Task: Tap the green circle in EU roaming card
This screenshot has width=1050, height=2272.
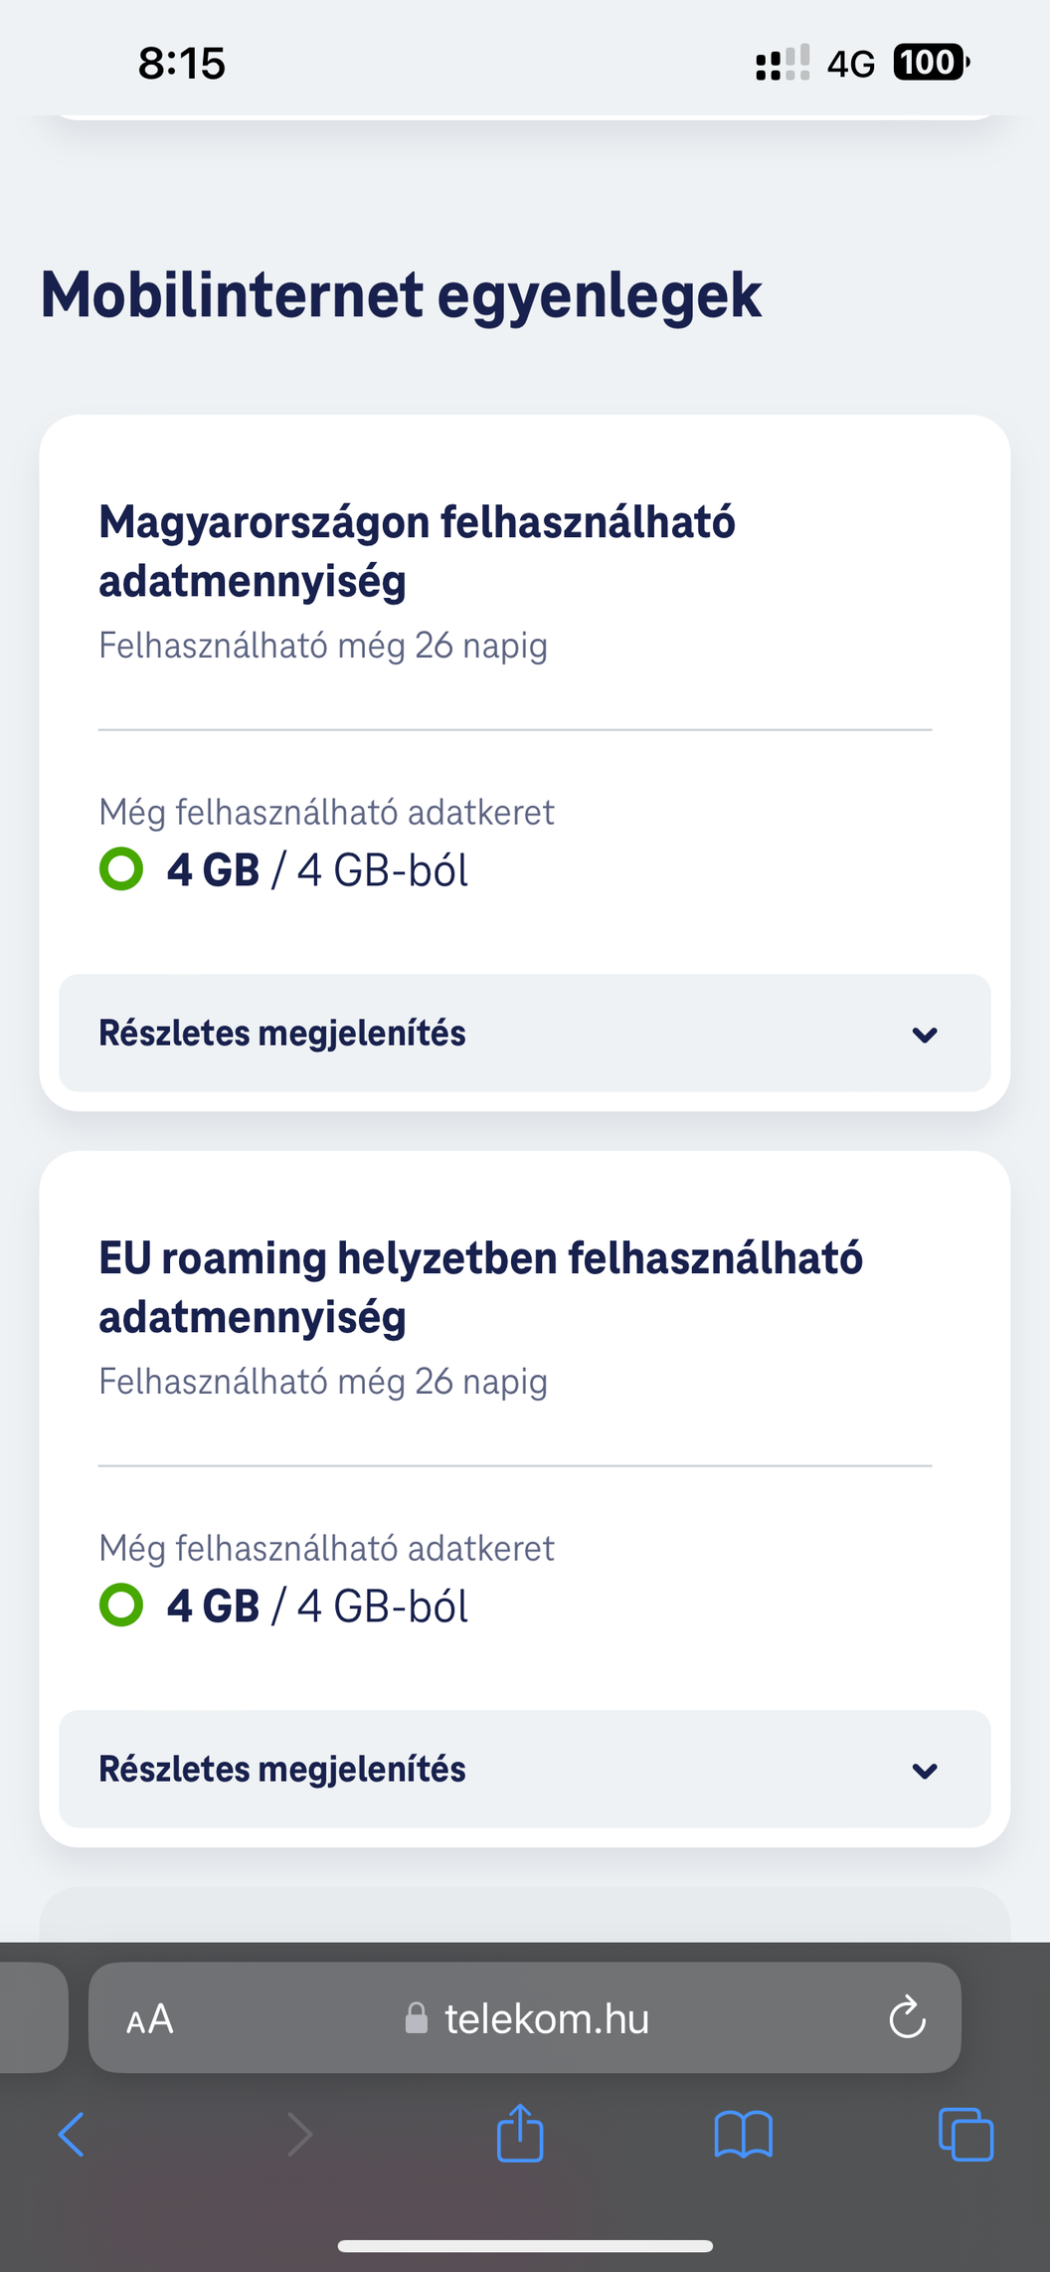Action: pos(121,1606)
